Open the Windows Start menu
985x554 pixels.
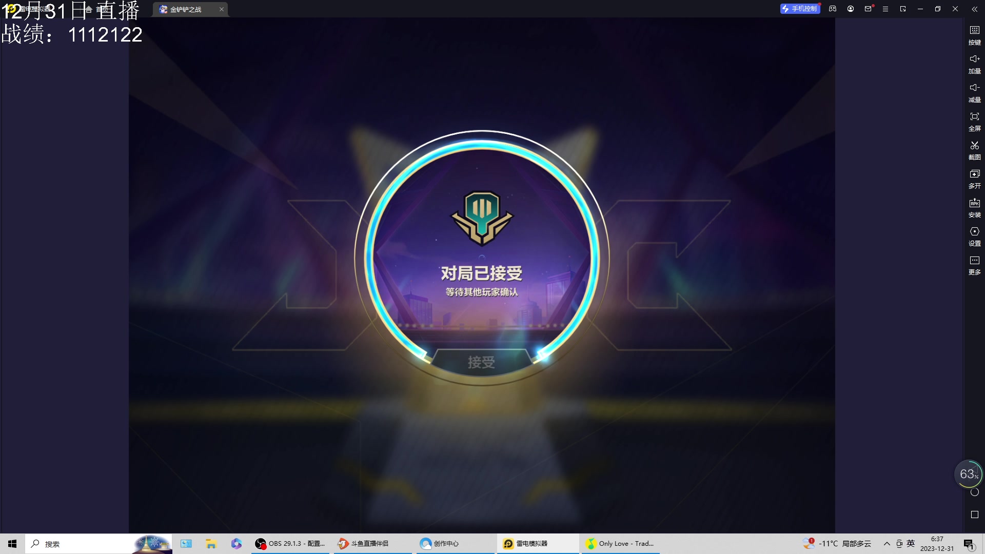coord(12,544)
